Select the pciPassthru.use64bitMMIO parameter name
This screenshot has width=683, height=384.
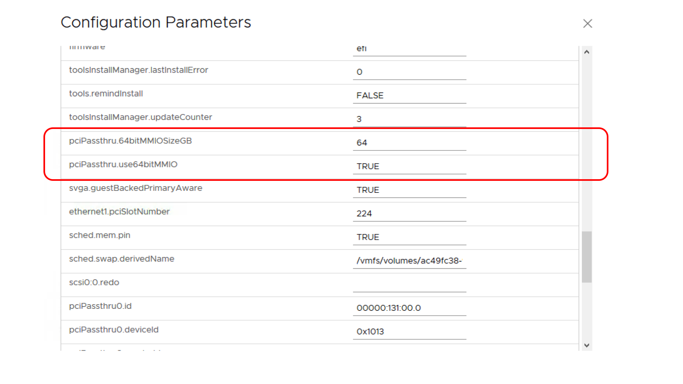point(123,165)
